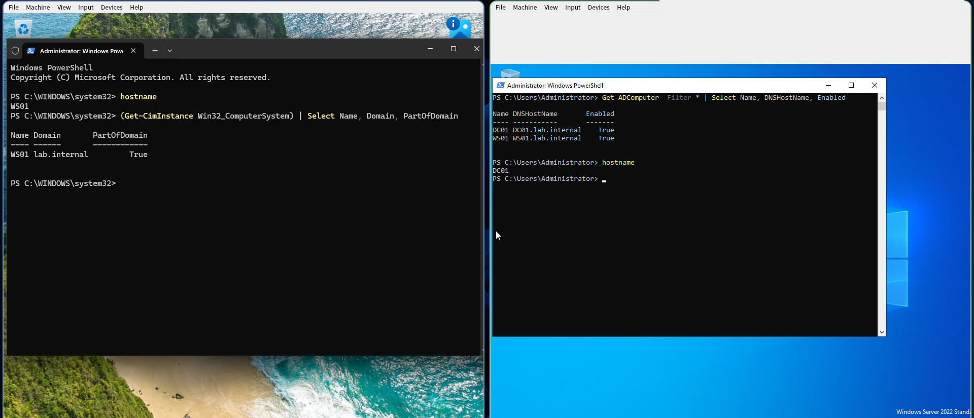Maximize the Windows Terminal window
This screenshot has width=974, height=418.
pyautogui.click(x=454, y=49)
